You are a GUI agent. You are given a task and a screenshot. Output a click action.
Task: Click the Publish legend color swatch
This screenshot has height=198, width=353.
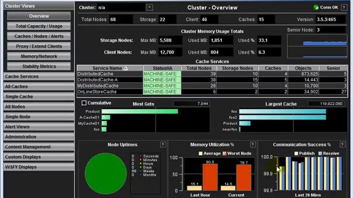click(296, 153)
